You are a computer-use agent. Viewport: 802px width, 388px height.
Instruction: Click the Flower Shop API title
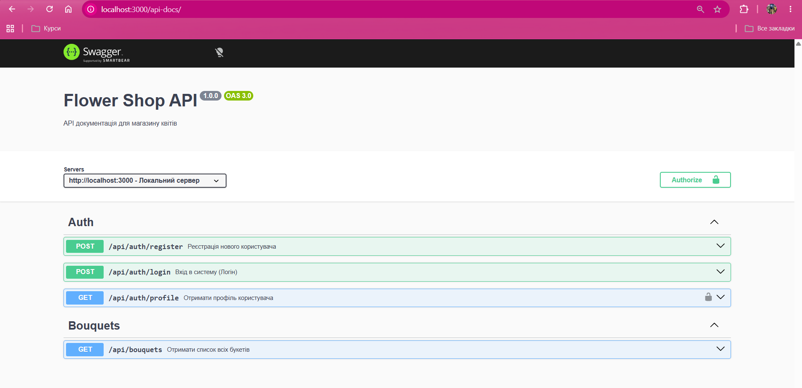(x=130, y=101)
